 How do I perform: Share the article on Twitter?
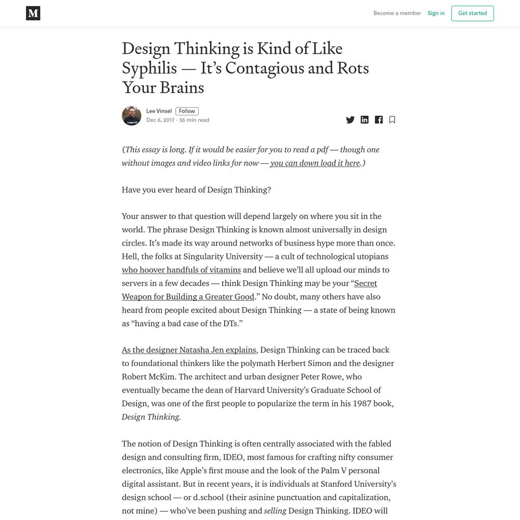click(350, 120)
